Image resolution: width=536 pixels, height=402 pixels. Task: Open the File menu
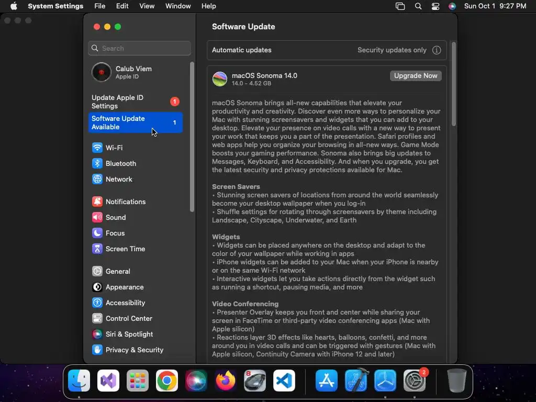click(100, 6)
